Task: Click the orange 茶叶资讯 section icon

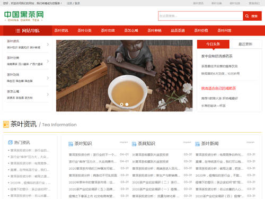Action: point(6,124)
